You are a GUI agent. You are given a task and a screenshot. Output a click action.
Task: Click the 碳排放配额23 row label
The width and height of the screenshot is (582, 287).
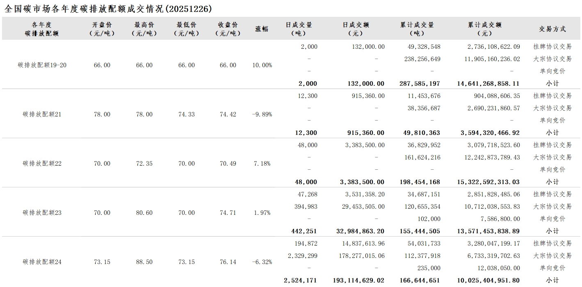coord(42,213)
